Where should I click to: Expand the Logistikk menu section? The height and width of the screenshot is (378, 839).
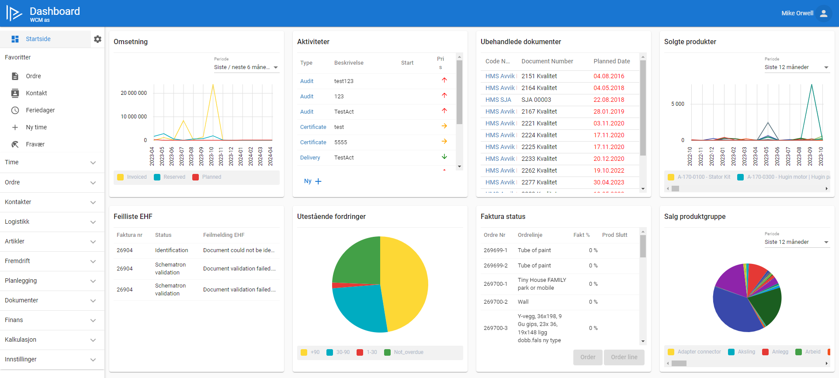[x=52, y=222]
